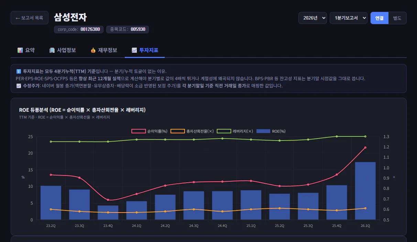Click the ROE 듀퐁분석 chart title
This screenshot has width=417, height=242.
click(x=83, y=110)
